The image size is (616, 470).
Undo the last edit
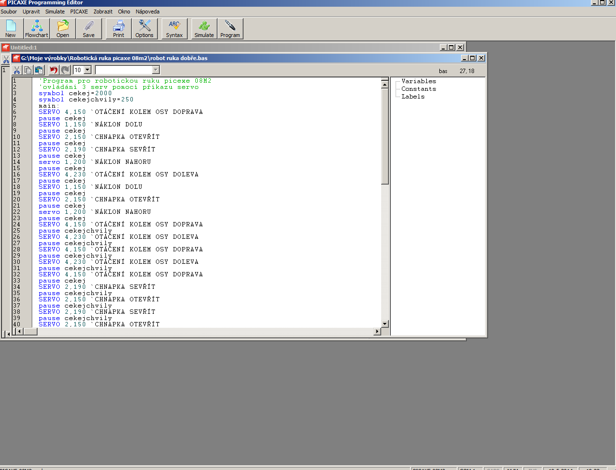pos(53,70)
